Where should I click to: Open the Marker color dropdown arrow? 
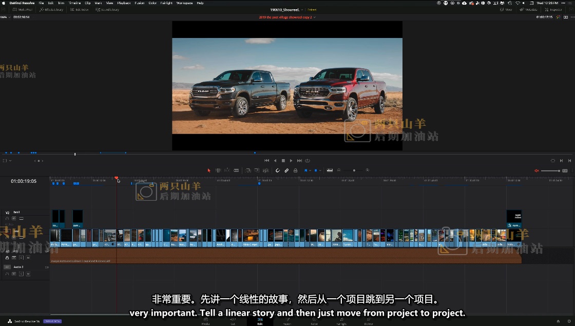(x=321, y=170)
